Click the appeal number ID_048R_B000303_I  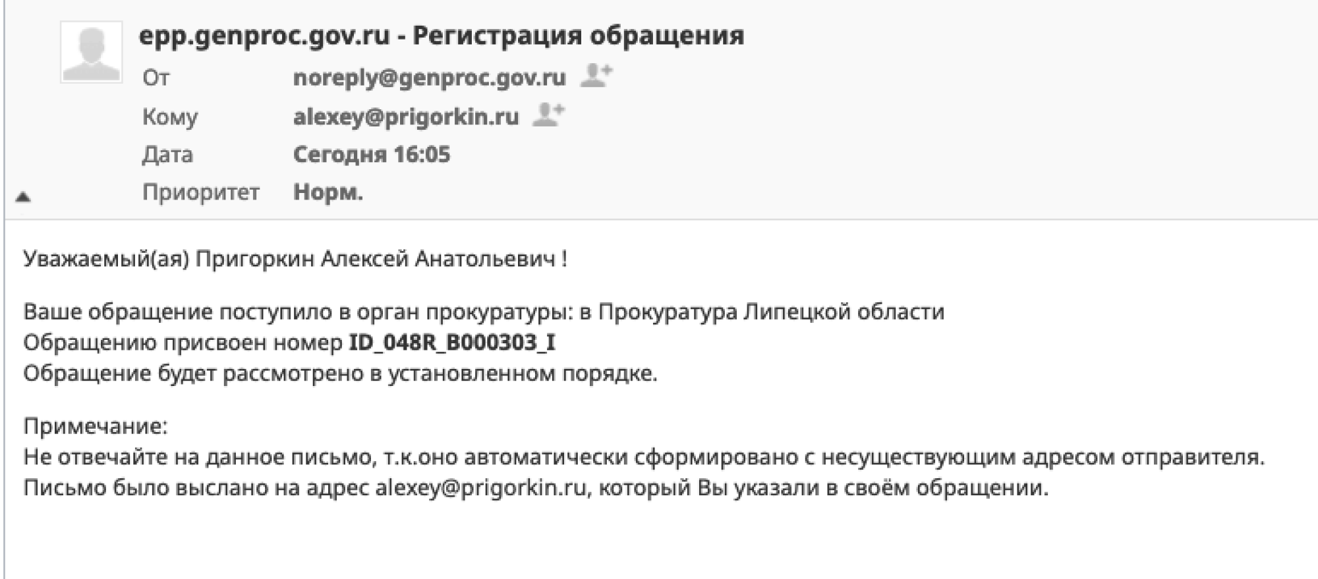[x=452, y=343]
